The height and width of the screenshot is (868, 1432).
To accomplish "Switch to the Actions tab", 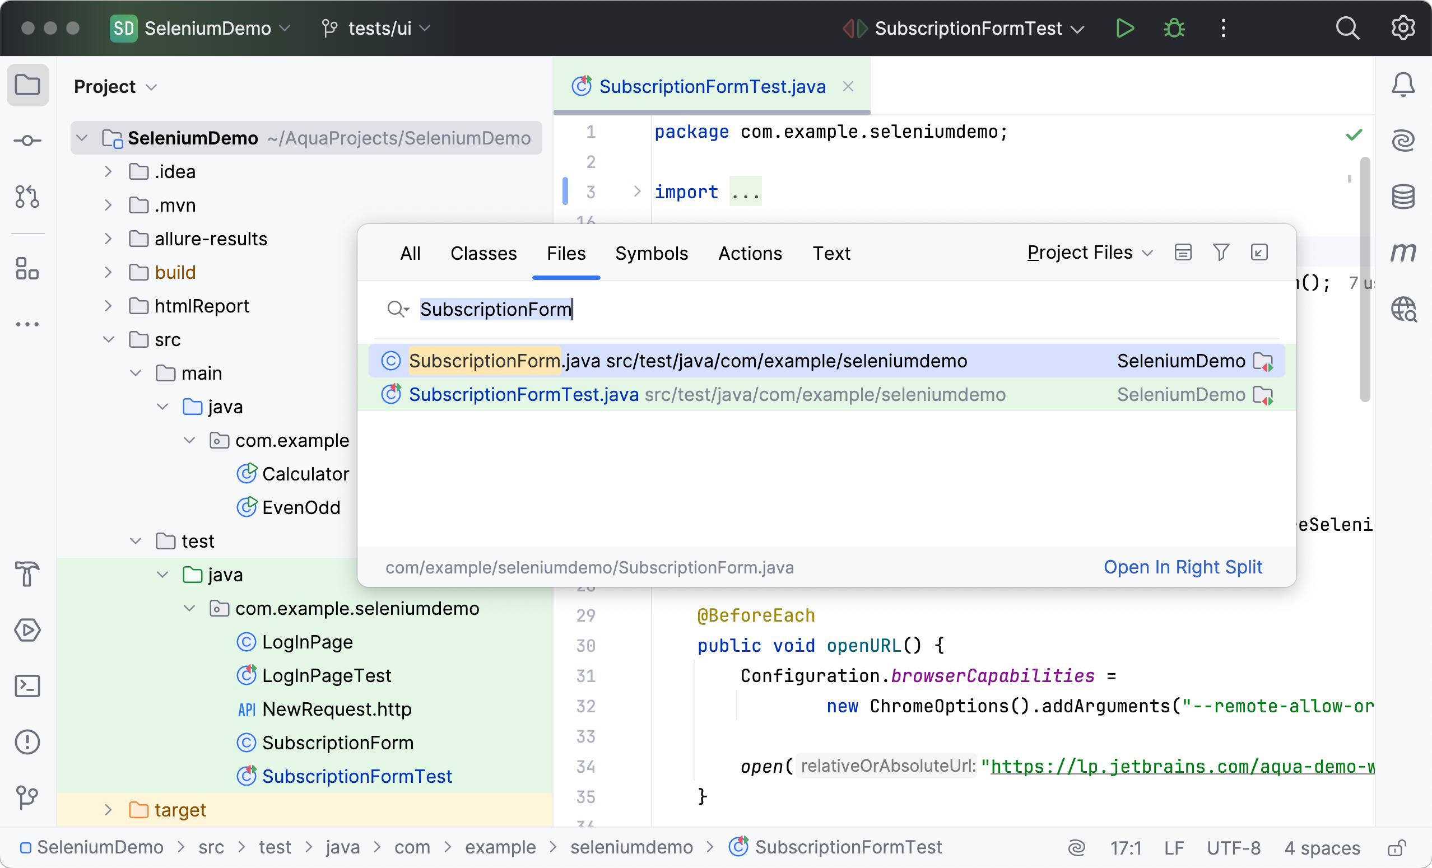I will click(x=750, y=253).
